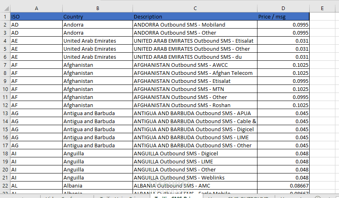The height and width of the screenshot is (198, 339).
Task: Select ANGUILLA Outbound SMS - Weblinks cell
Action: click(x=195, y=177)
